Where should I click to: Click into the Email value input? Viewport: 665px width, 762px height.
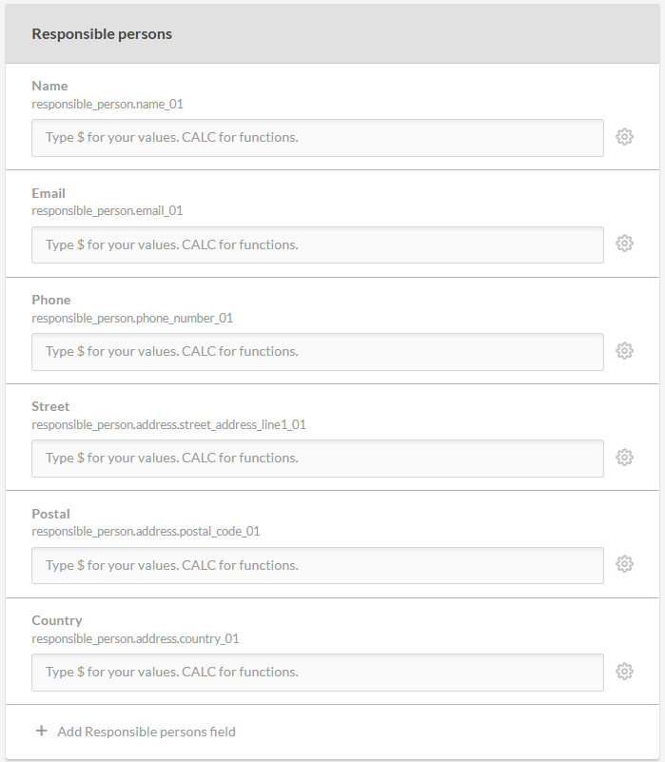(317, 244)
